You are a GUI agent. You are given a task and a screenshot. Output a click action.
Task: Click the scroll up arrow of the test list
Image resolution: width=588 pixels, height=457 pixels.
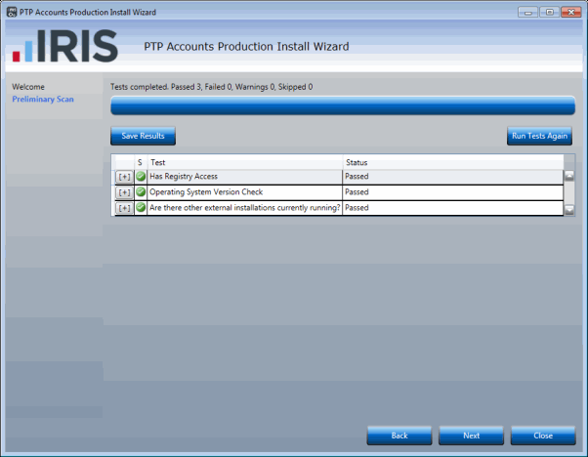pyautogui.click(x=569, y=176)
